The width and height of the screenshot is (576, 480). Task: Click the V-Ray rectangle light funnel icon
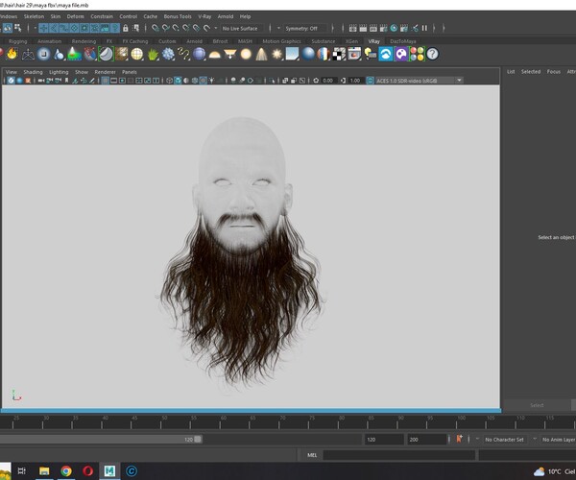coord(230,54)
